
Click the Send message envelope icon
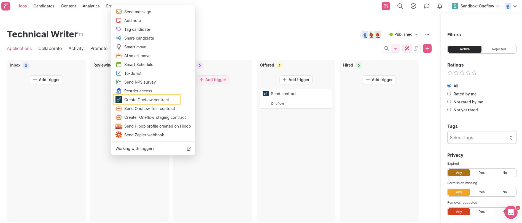click(119, 12)
